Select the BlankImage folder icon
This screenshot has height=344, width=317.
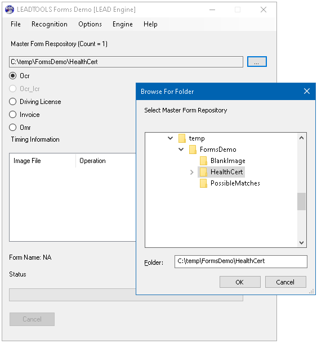(203, 161)
